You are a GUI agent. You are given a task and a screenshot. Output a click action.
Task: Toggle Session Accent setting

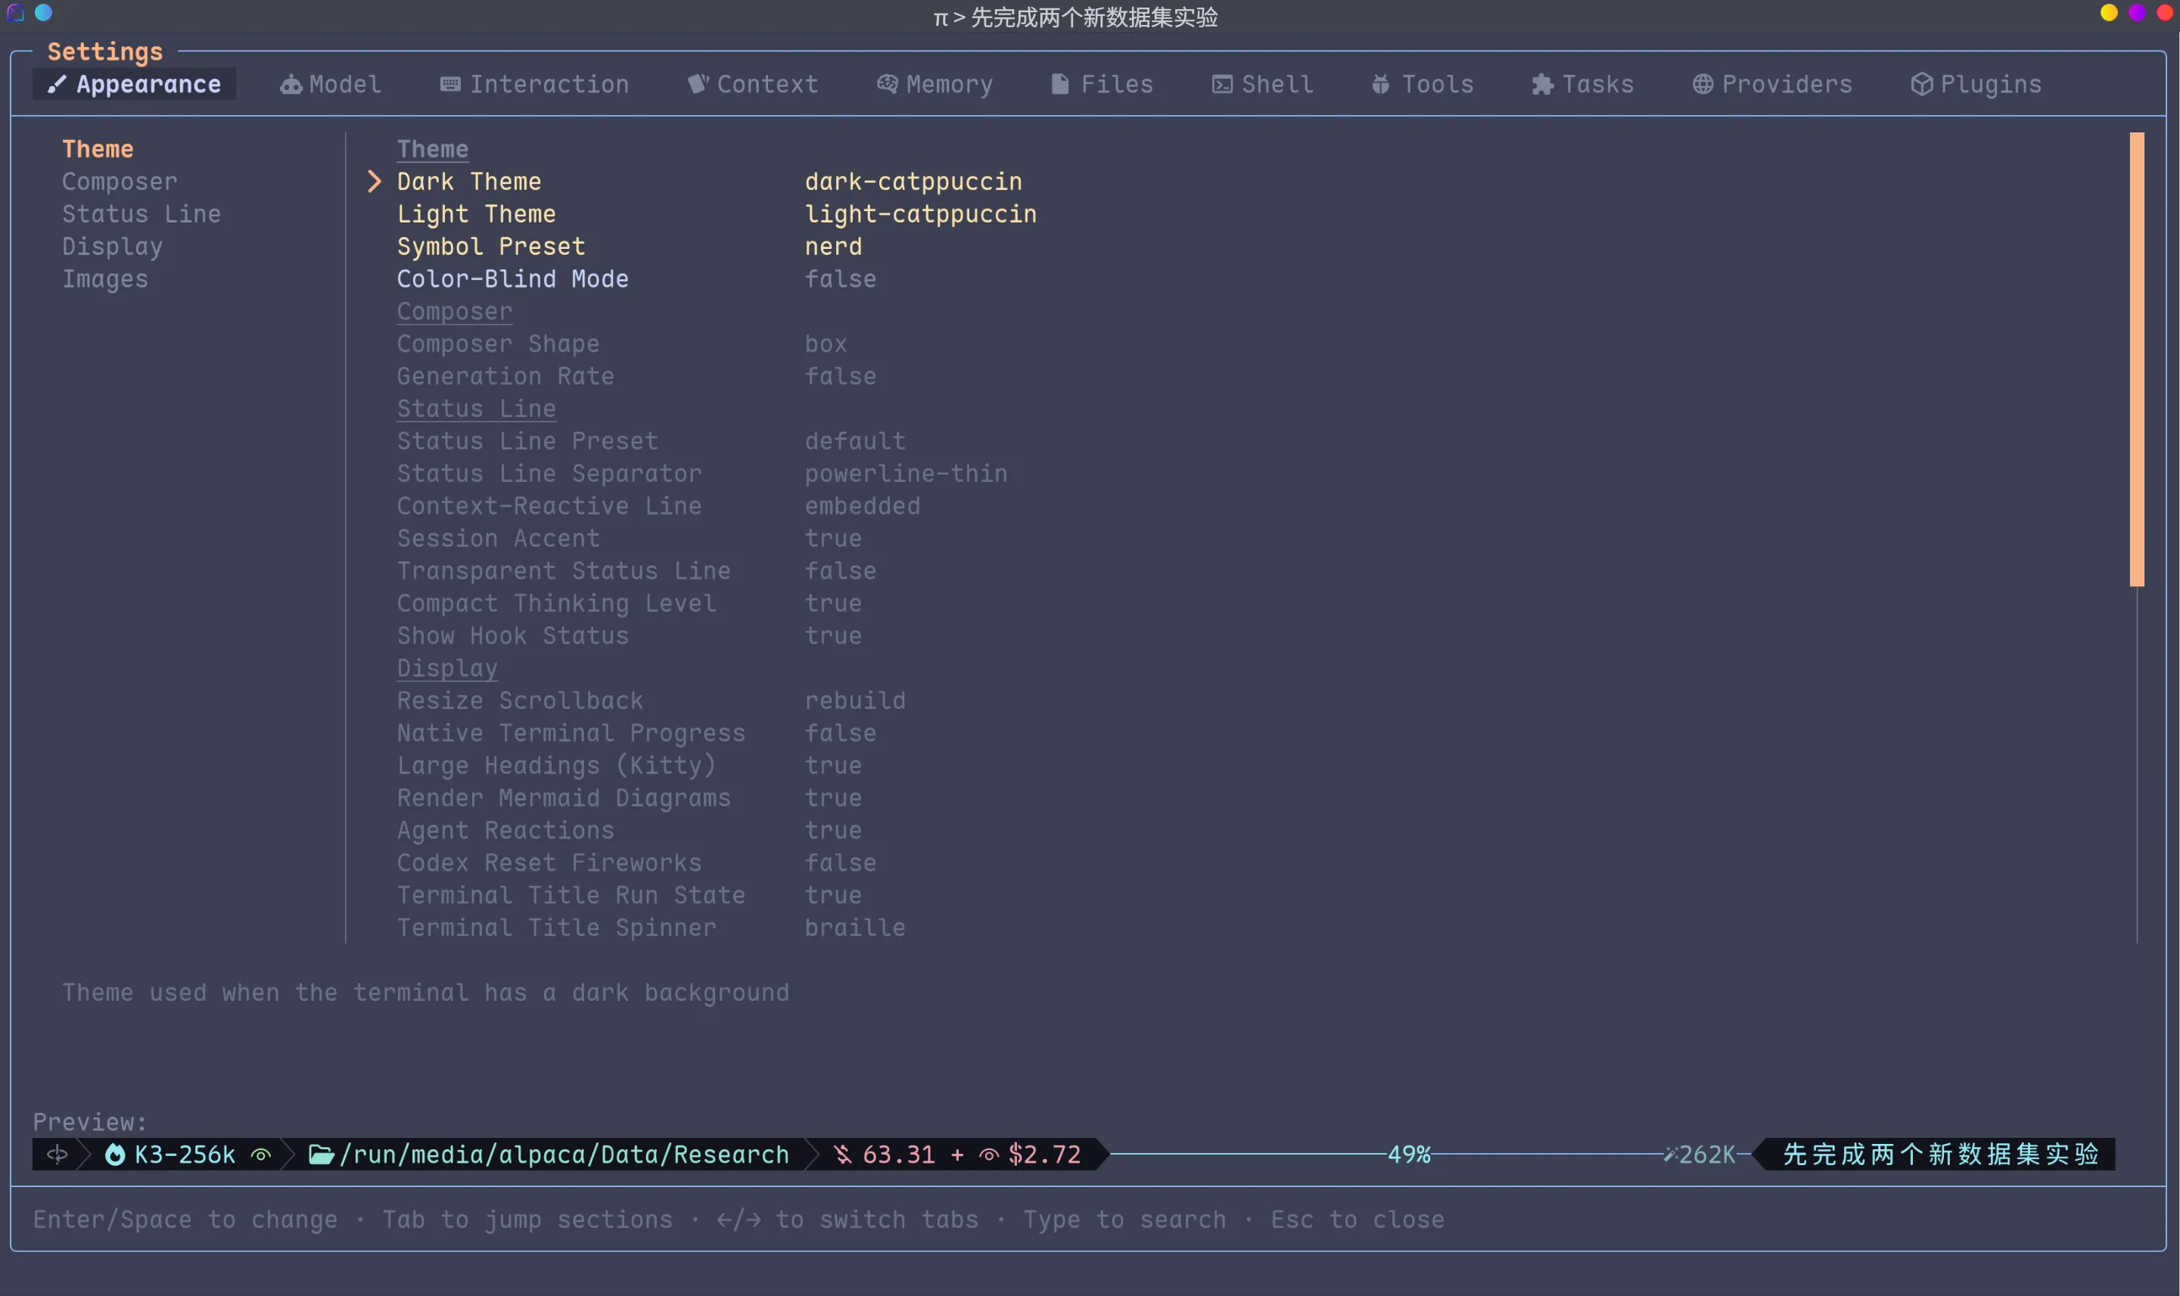coord(630,539)
